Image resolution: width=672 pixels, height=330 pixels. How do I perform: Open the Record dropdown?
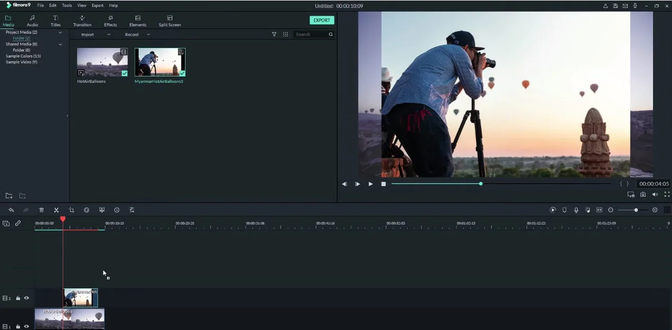tap(138, 35)
